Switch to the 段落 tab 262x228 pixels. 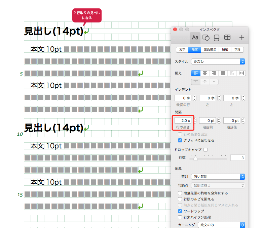click(x=195, y=50)
